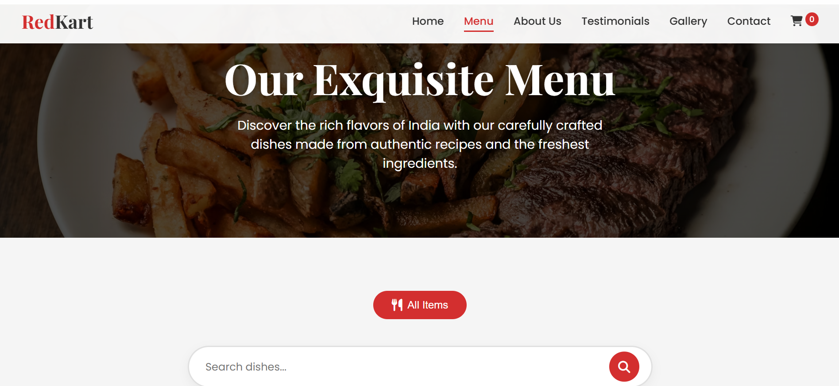Click the Our Exquisite Menu heading
Image resolution: width=839 pixels, height=386 pixels.
[420, 80]
